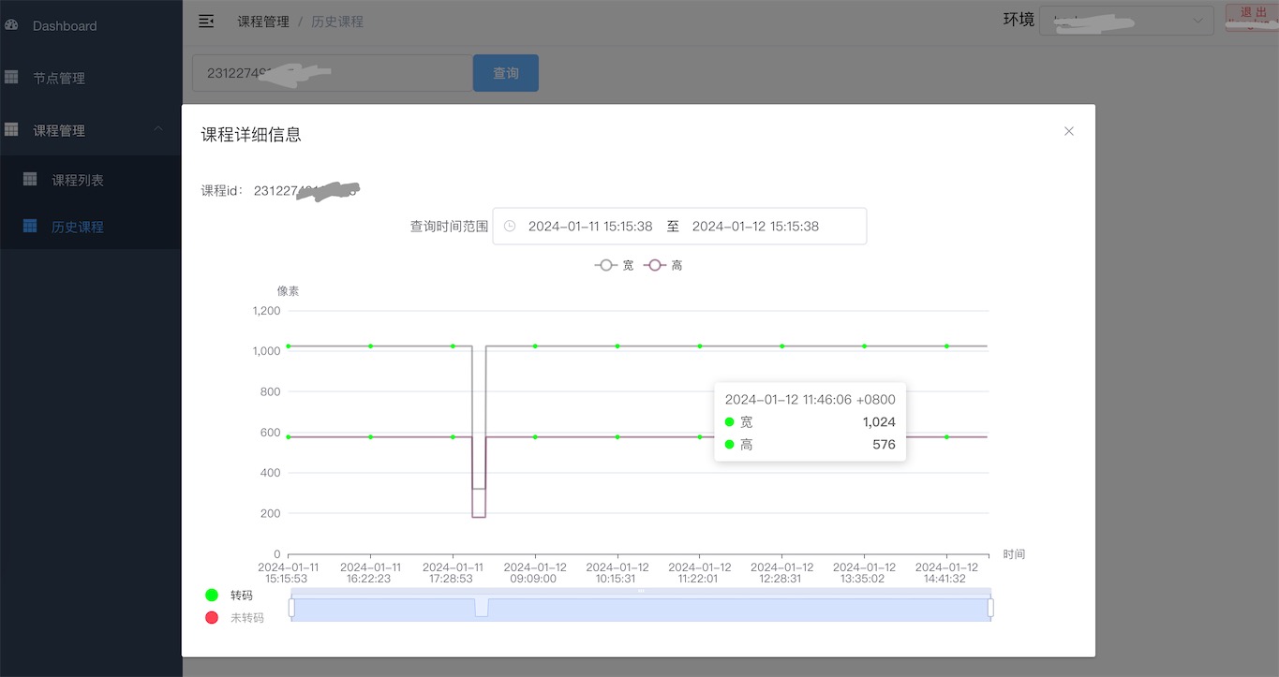Click the 1,024 width value in tooltip
Viewport: 1279px width, 677px height.
[879, 422]
